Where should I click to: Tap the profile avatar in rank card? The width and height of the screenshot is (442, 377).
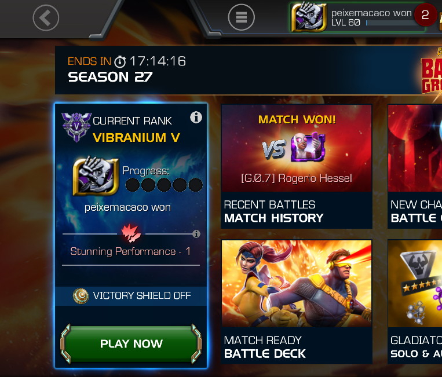tap(96, 176)
